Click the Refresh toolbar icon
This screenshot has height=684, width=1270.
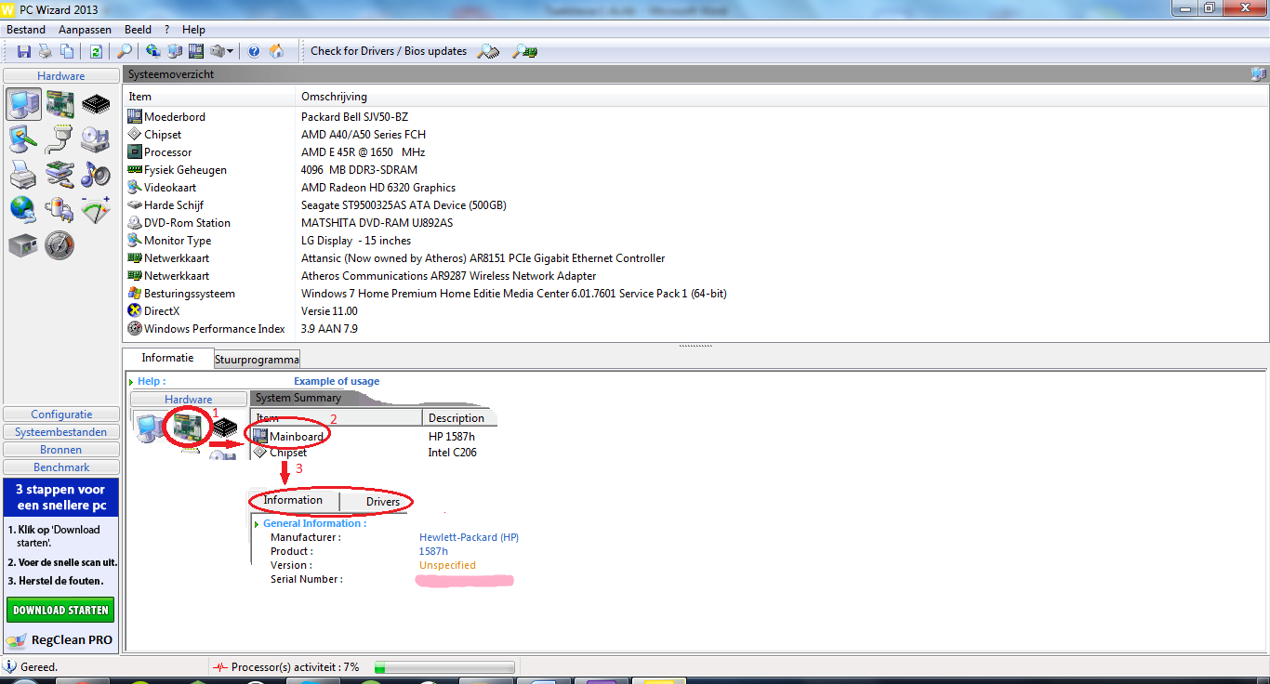pyautogui.click(x=96, y=51)
